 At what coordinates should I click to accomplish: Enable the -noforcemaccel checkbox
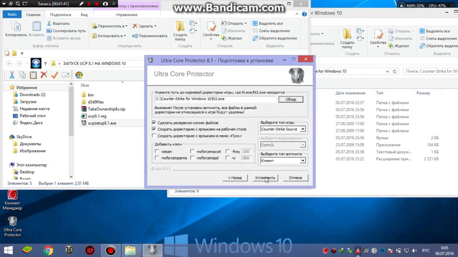pos(192,152)
